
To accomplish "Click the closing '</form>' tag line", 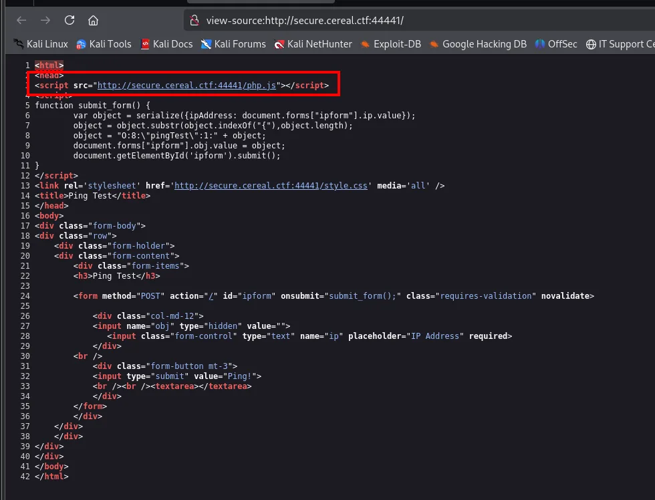I will [90, 406].
